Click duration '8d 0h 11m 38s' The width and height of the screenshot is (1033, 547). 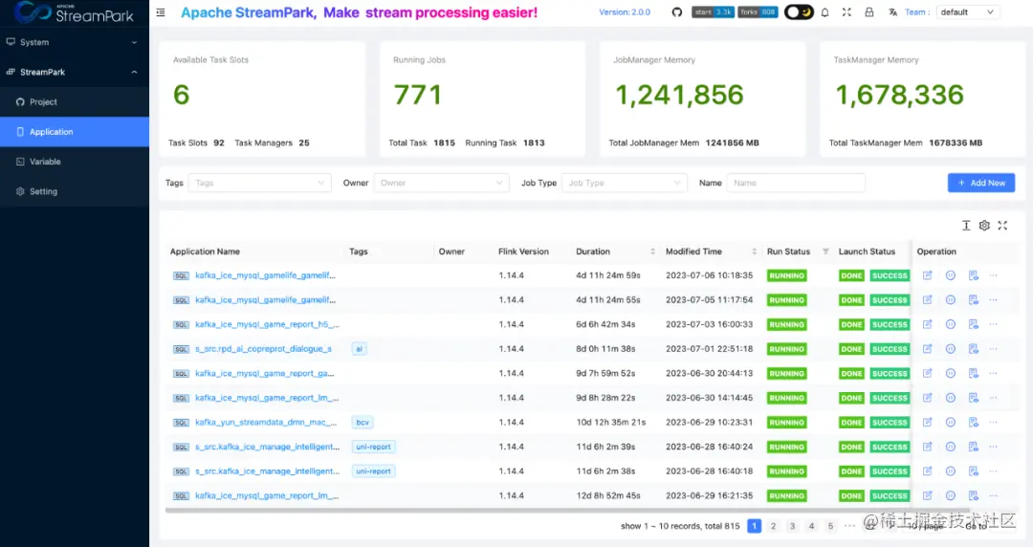605,349
